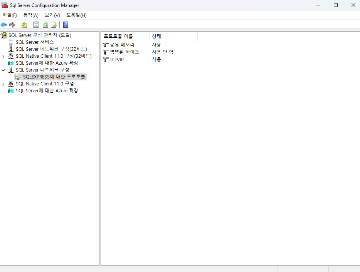Select the TCP/IP protocol name
Viewport: 360px width, 272px height.
[x=117, y=60]
